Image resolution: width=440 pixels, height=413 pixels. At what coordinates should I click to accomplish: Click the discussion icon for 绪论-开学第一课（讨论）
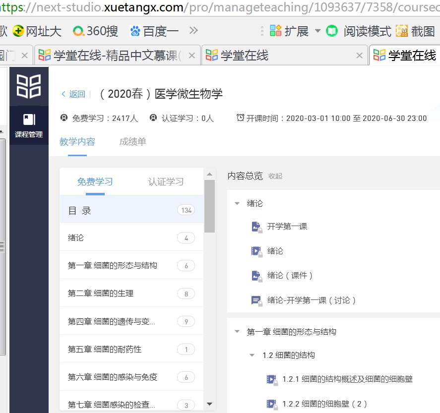[x=256, y=300]
